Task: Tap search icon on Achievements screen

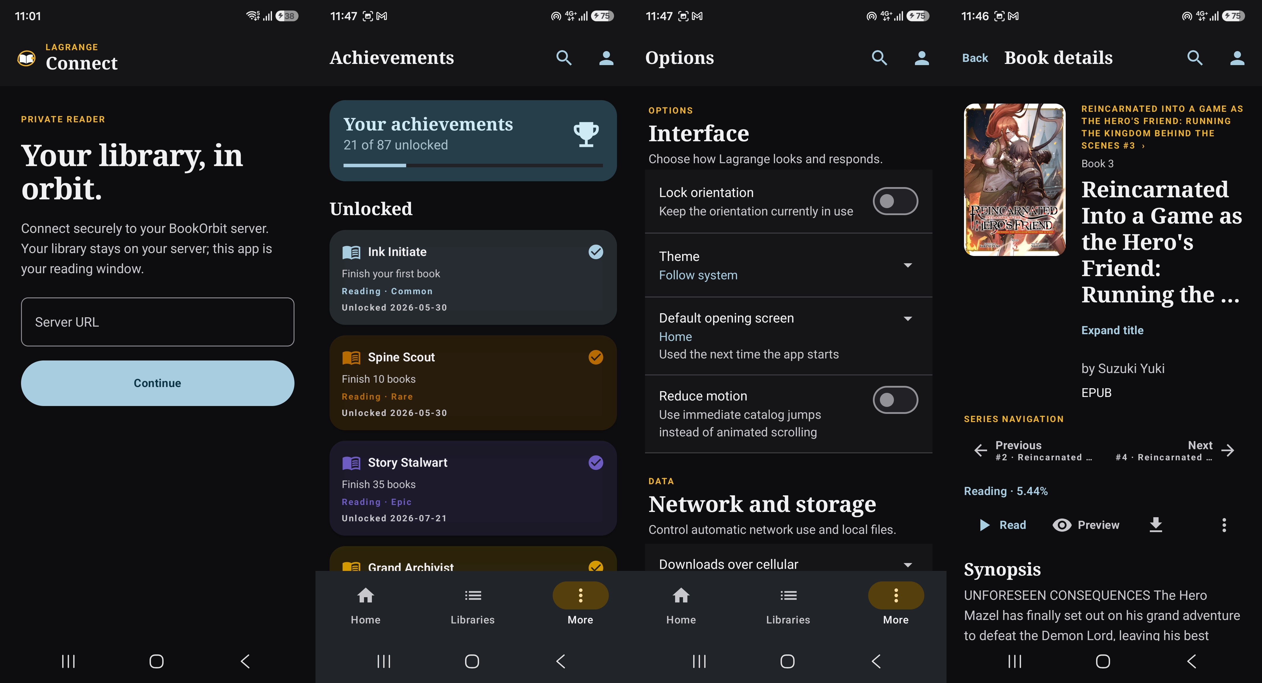Action: [564, 58]
